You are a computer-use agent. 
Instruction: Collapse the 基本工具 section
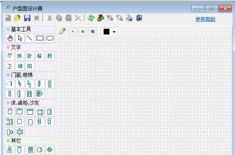click(x=8, y=29)
